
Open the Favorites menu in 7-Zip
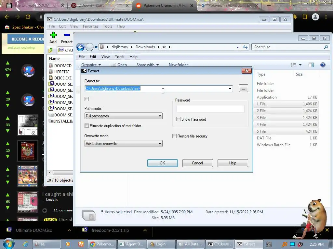click(90, 26)
